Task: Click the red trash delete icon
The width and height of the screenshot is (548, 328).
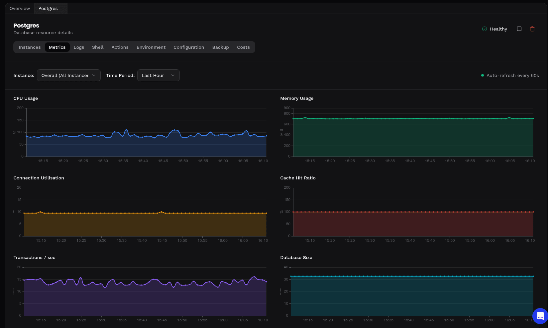Action: click(532, 29)
